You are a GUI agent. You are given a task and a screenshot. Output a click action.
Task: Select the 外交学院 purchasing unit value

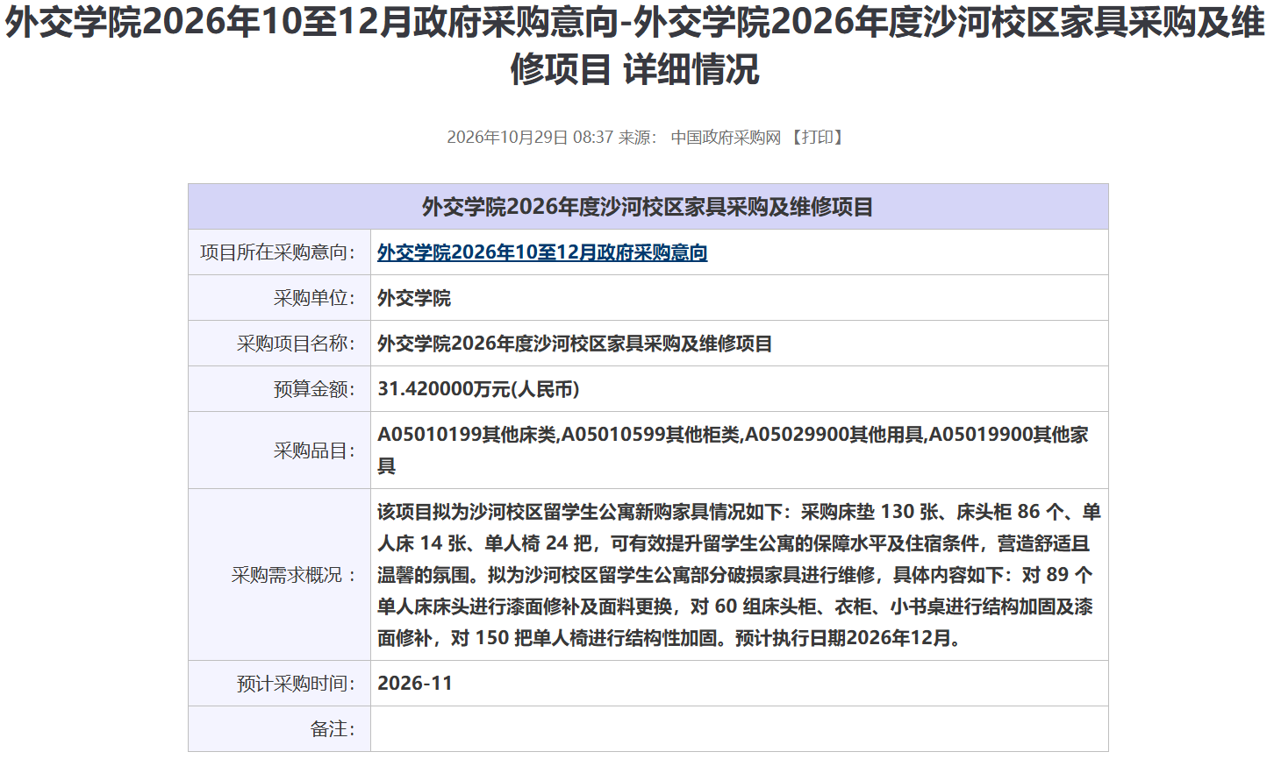point(414,298)
